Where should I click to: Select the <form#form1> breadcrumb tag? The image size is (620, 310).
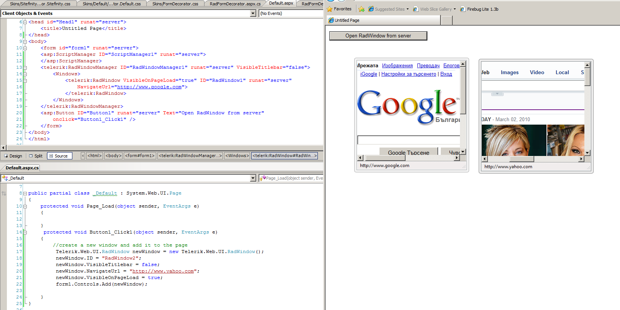click(140, 156)
